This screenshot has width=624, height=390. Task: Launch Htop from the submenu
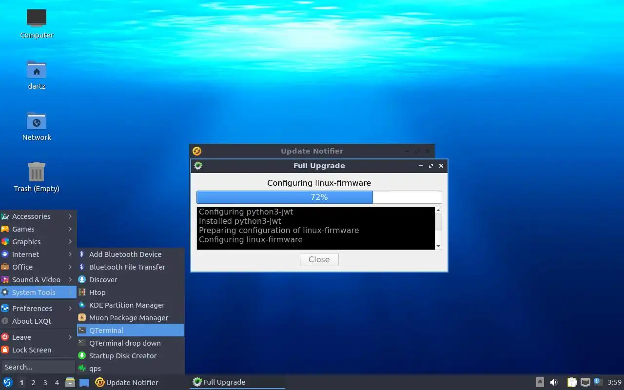click(131, 292)
